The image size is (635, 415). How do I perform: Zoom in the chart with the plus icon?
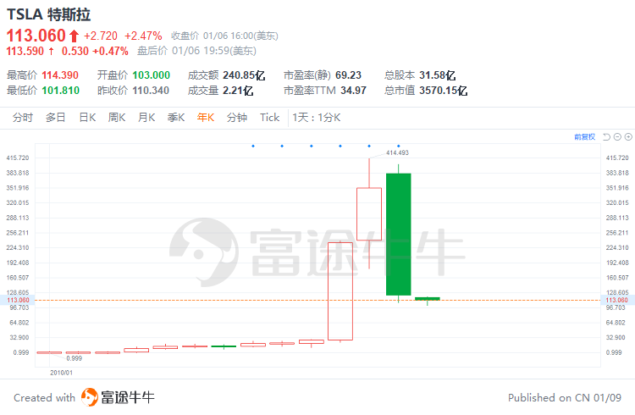point(628,137)
